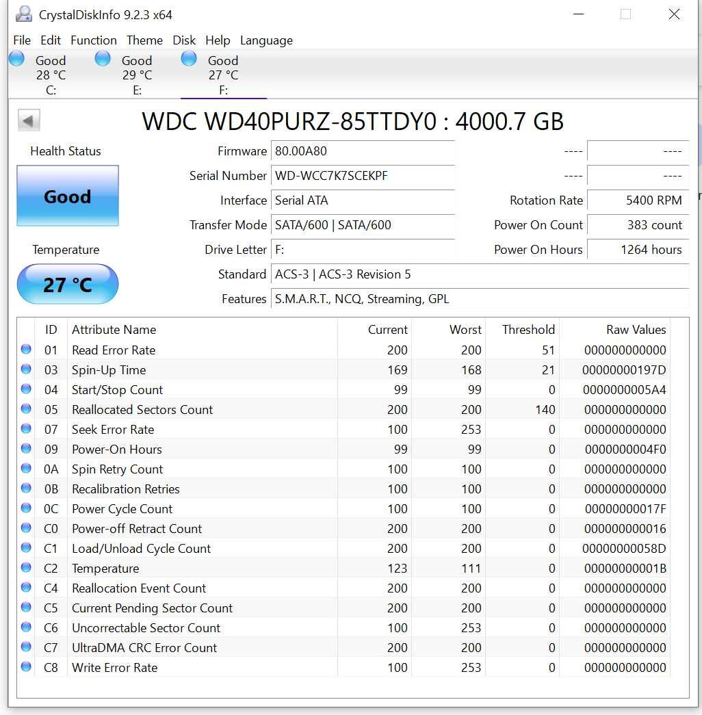Click the status orb of Power Cycle Count
This screenshot has height=715, width=702.
tap(26, 508)
